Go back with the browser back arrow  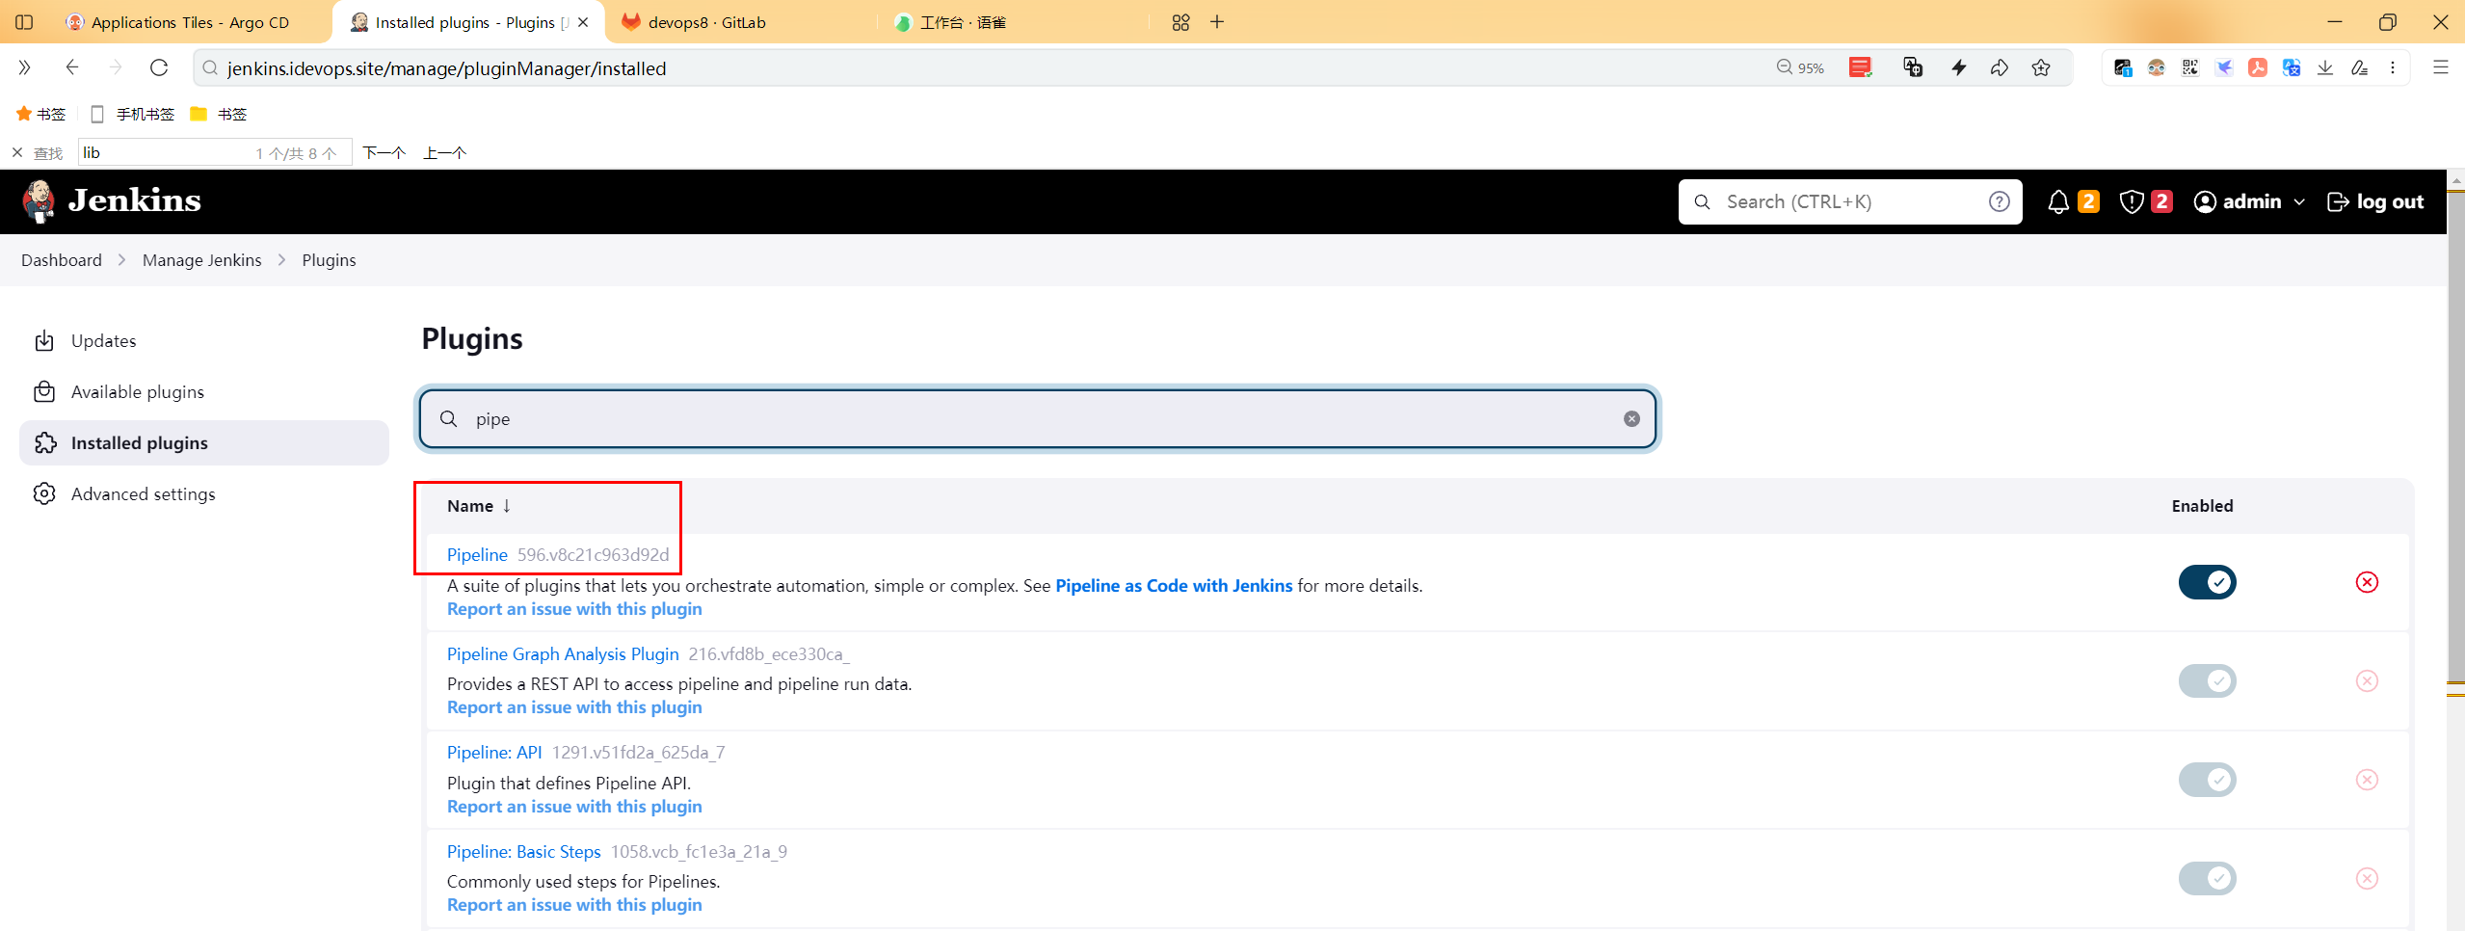click(x=71, y=67)
